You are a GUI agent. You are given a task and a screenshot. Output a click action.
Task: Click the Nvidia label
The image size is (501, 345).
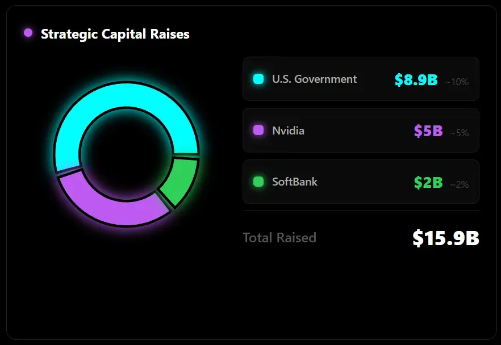[288, 131]
